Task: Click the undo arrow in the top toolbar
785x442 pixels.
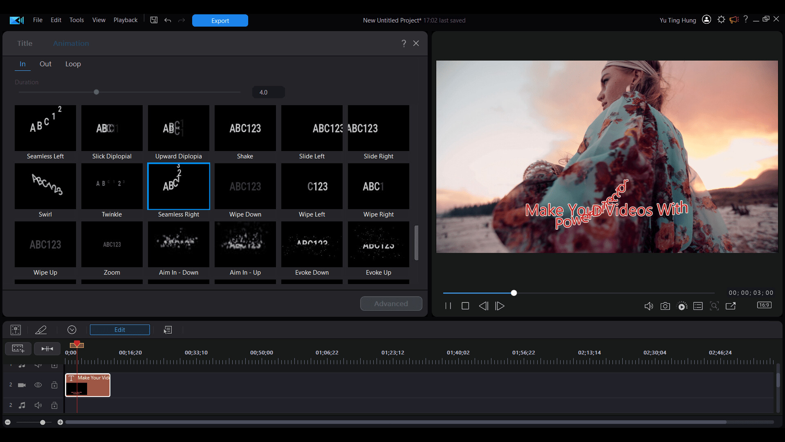Action: (168, 20)
